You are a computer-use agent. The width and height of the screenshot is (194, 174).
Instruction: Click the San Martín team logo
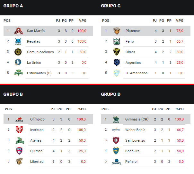coord(19,31)
